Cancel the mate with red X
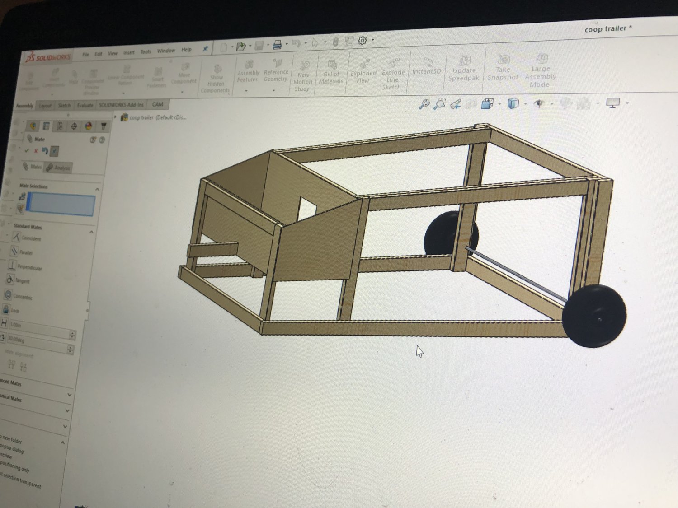 pos(36,151)
